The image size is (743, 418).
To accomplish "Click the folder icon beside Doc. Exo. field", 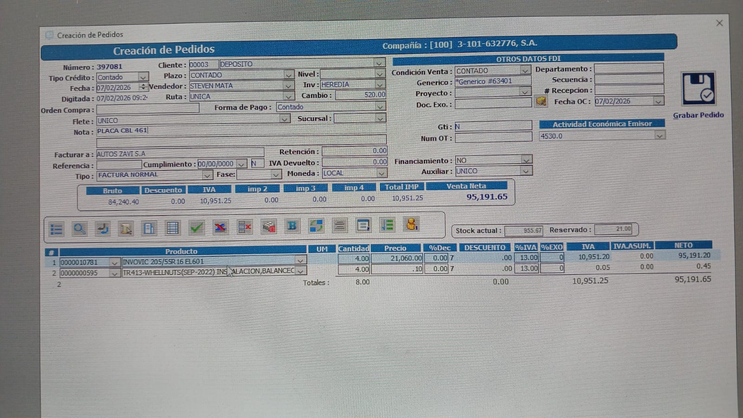I will tap(541, 101).
